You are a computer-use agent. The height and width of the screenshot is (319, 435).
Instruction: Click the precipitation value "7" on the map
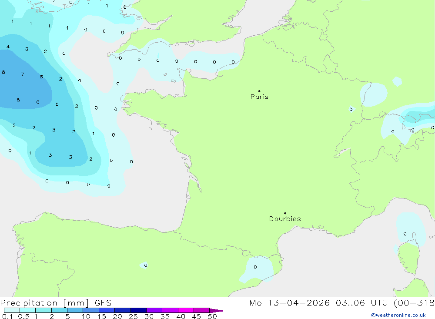coord(23,74)
